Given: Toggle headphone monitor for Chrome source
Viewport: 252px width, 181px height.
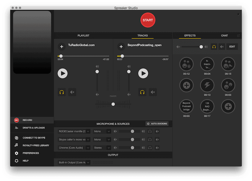Looking at the screenshot, I should [150, 148].
